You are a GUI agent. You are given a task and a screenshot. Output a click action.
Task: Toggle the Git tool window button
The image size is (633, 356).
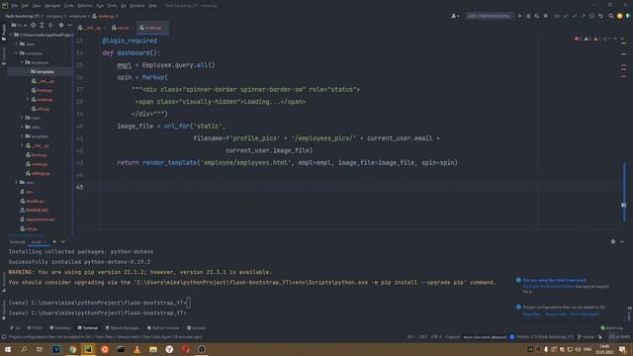tap(16, 327)
